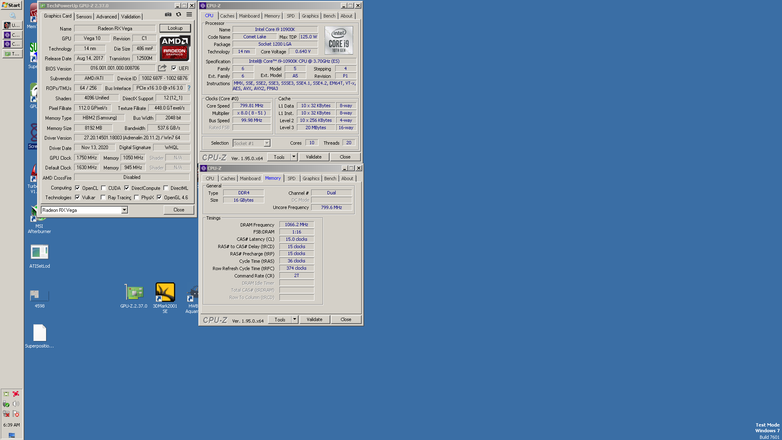Toggle the PhysX checkbox
The height and width of the screenshot is (440, 782).
136,198
